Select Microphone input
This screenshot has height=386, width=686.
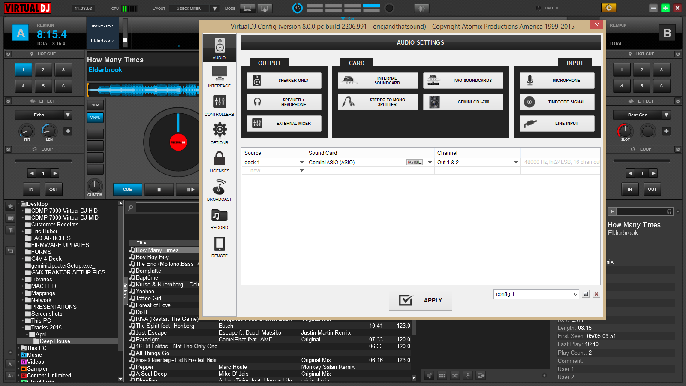(557, 80)
